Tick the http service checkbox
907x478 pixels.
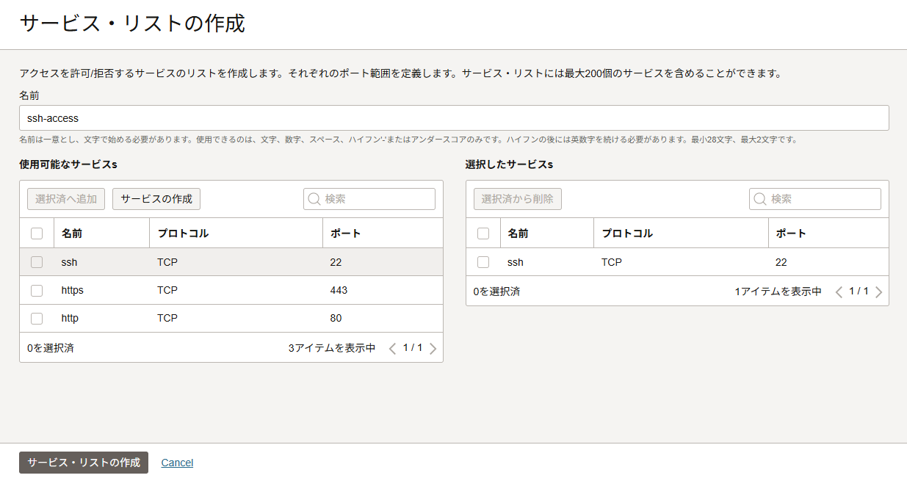pos(37,318)
